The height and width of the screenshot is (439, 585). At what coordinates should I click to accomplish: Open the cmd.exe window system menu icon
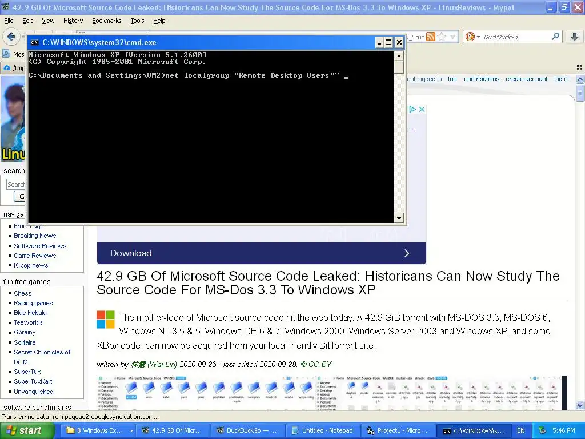pyautogui.click(x=34, y=42)
